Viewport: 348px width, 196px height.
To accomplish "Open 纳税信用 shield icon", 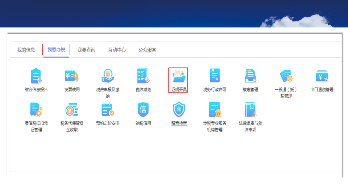I will pos(144,110).
